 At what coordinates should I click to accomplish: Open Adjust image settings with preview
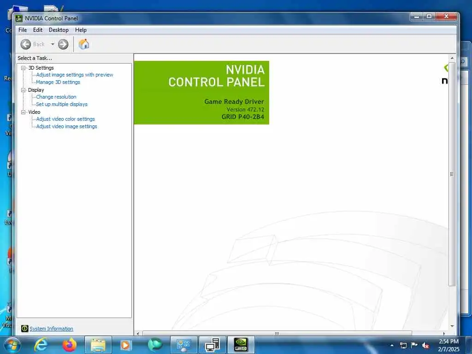pos(74,75)
